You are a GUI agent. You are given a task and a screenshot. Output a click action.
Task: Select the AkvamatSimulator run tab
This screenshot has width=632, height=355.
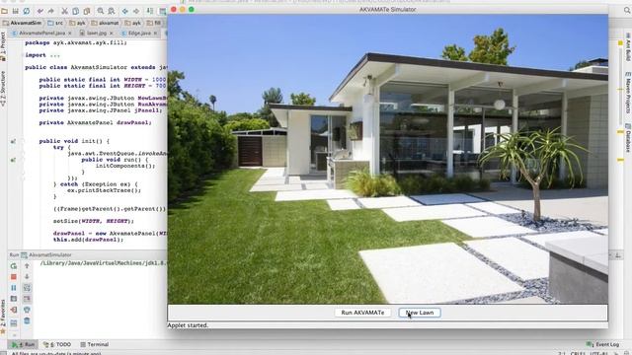pos(46,254)
